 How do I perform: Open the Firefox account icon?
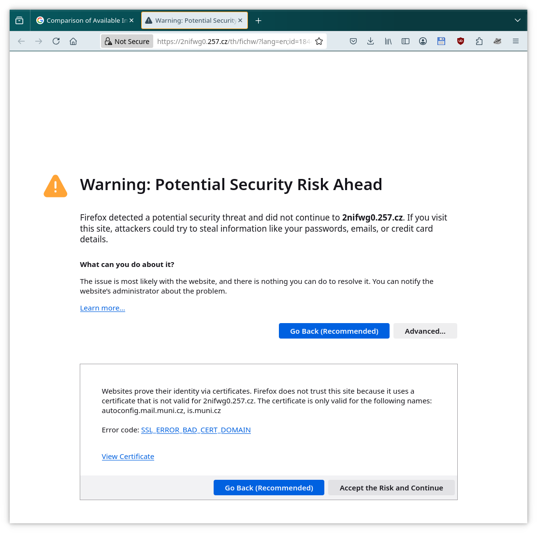[x=423, y=42]
